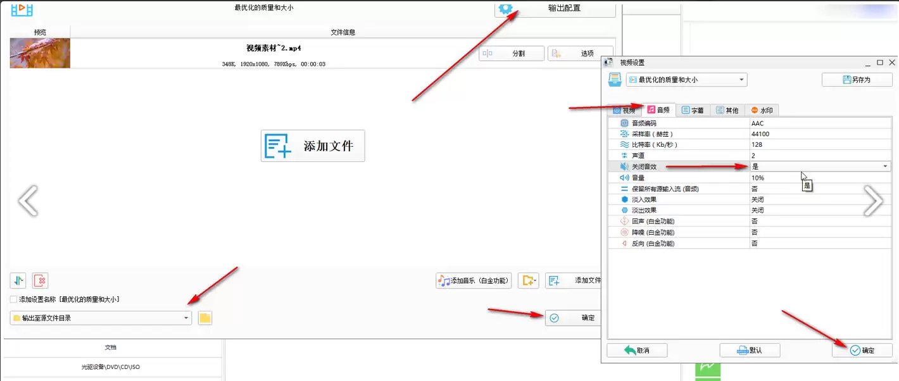Open 输出至源文件目录 dropdown
899x381 pixels.
pyautogui.click(x=101, y=318)
